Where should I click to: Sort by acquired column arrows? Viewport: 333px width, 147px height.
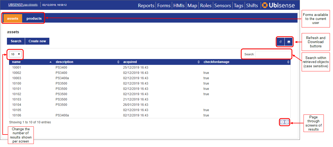pyautogui.click(x=199, y=62)
